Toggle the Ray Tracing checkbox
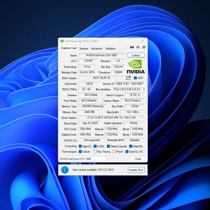This screenshot has height=210, width=210. click(95, 152)
